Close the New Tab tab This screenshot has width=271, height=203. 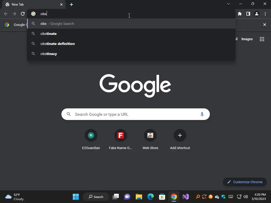point(61,4)
